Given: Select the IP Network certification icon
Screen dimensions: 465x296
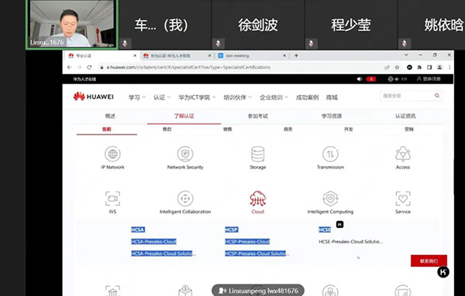Looking at the screenshot, I should (x=112, y=154).
